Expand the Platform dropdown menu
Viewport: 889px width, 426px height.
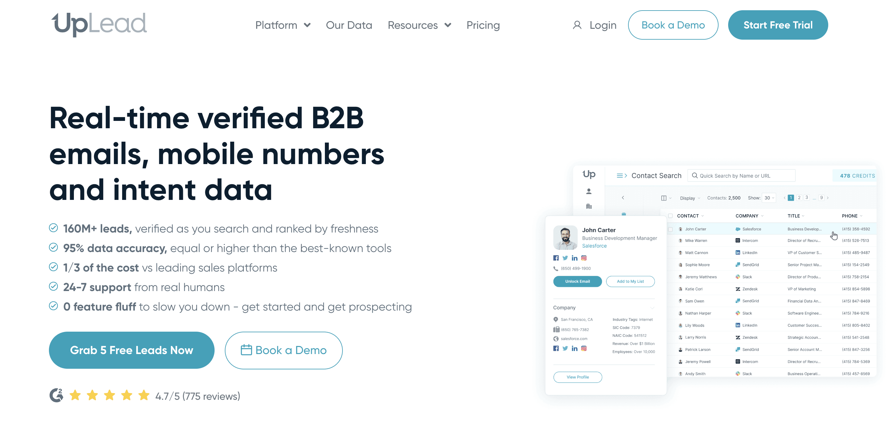tap(282, 25)
